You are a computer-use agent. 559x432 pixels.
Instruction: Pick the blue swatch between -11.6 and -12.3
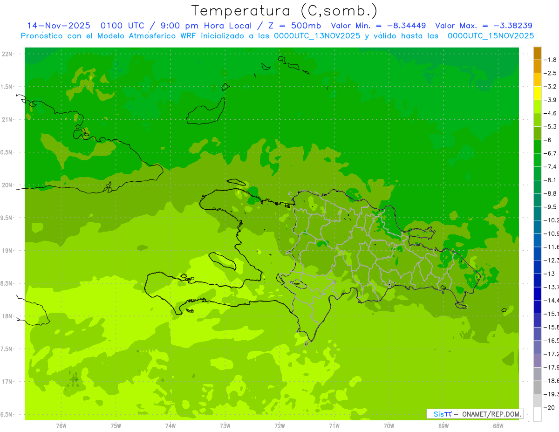point(537,254)
